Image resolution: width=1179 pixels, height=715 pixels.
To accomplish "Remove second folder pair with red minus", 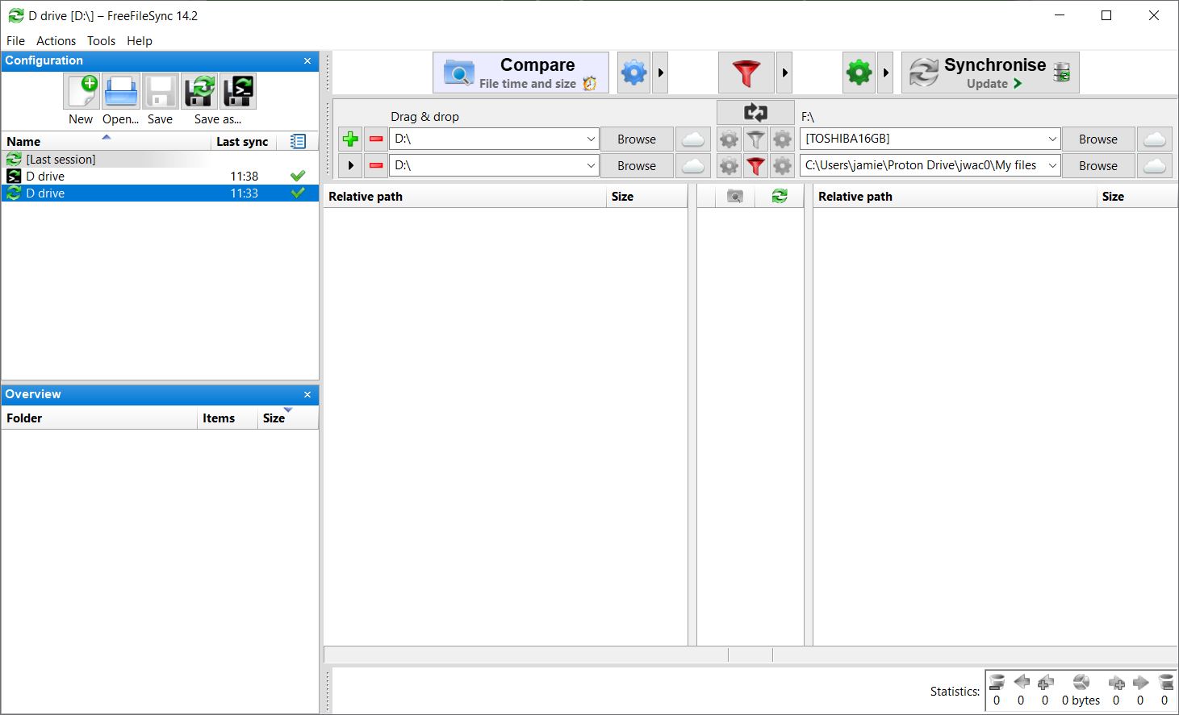I will coord(376,166).
